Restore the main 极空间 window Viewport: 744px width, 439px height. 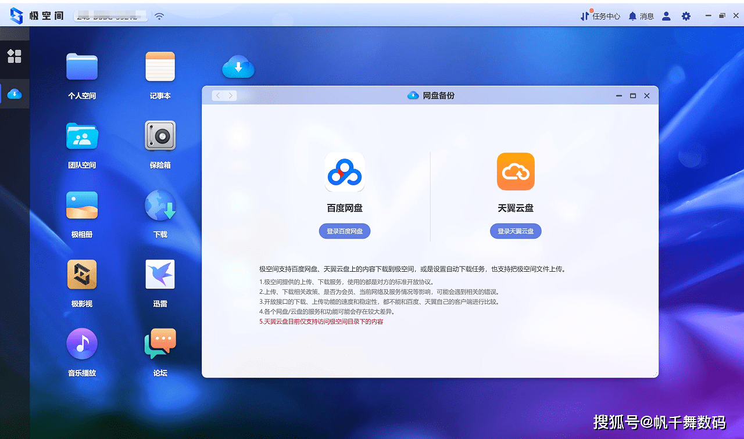(x=722, y=16)
